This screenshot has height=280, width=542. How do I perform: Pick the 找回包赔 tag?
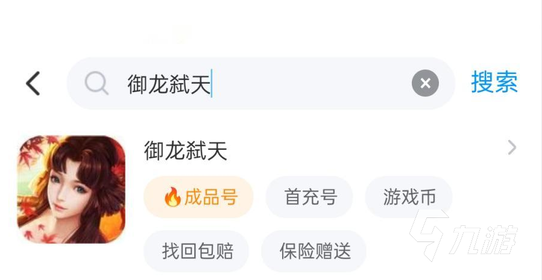[x=197, y=250]
